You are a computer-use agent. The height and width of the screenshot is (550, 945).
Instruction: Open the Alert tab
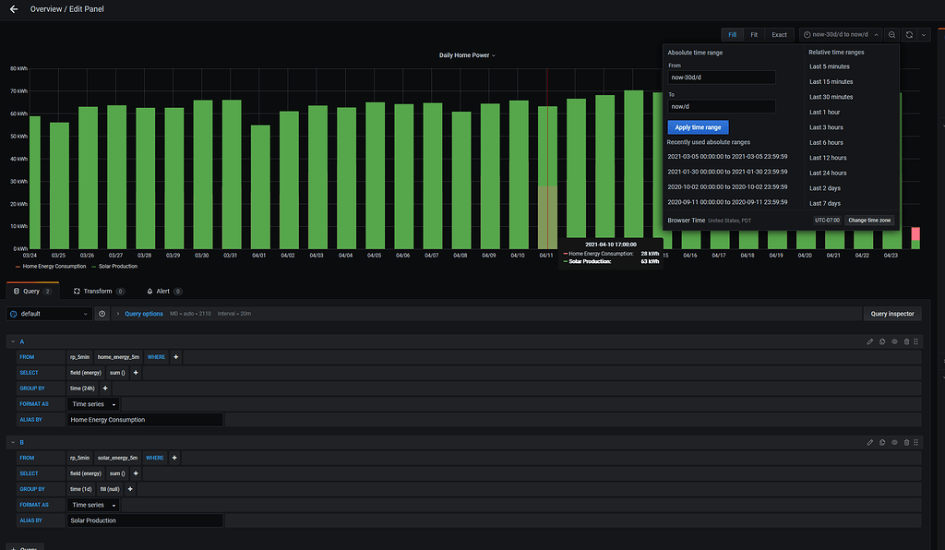pos(162,290)
